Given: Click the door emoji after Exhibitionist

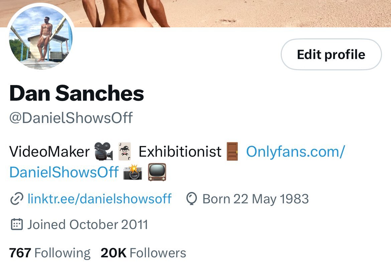Looking at the screenshot, I should pyautogui.click(x=232, y=151).
